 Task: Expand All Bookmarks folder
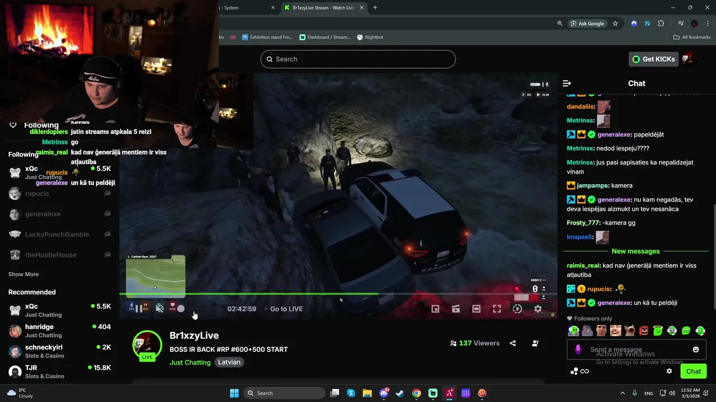(x=692, y=37)
